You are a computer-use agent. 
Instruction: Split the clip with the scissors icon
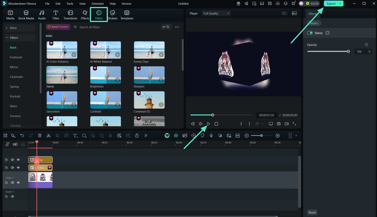tap(48, 135)
